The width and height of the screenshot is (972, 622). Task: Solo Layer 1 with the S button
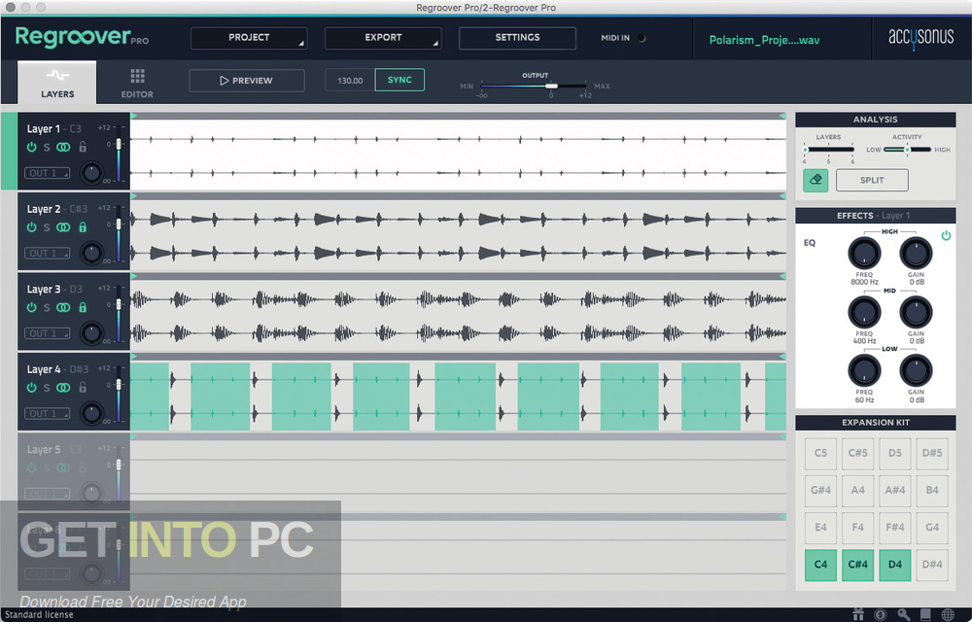47,148
